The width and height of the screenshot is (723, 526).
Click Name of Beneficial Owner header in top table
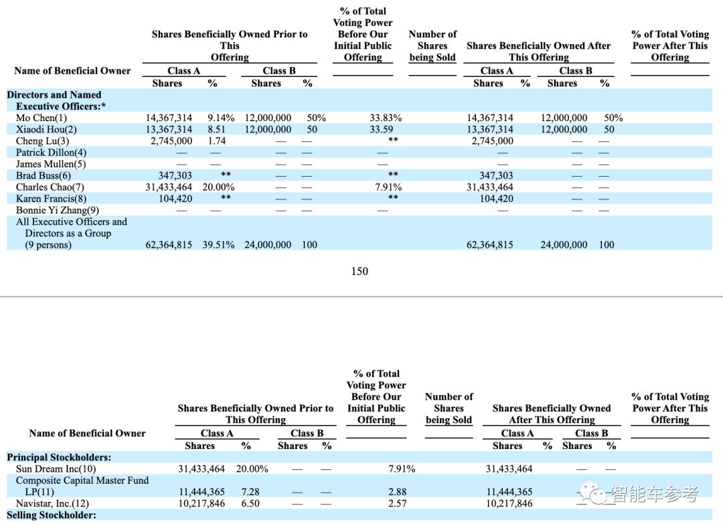(x=72, y=70)
